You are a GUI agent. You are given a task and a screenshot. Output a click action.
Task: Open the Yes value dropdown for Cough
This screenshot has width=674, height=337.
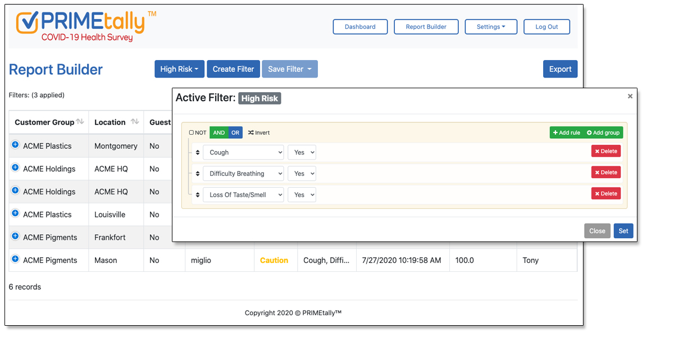(302, 152)
